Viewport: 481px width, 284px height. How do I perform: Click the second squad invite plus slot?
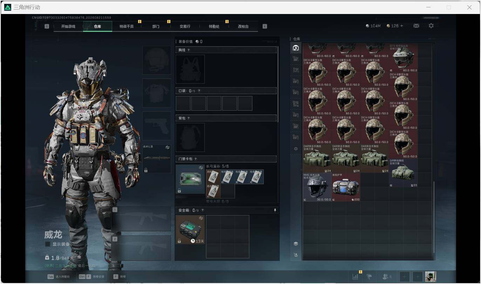pos(418,277)
